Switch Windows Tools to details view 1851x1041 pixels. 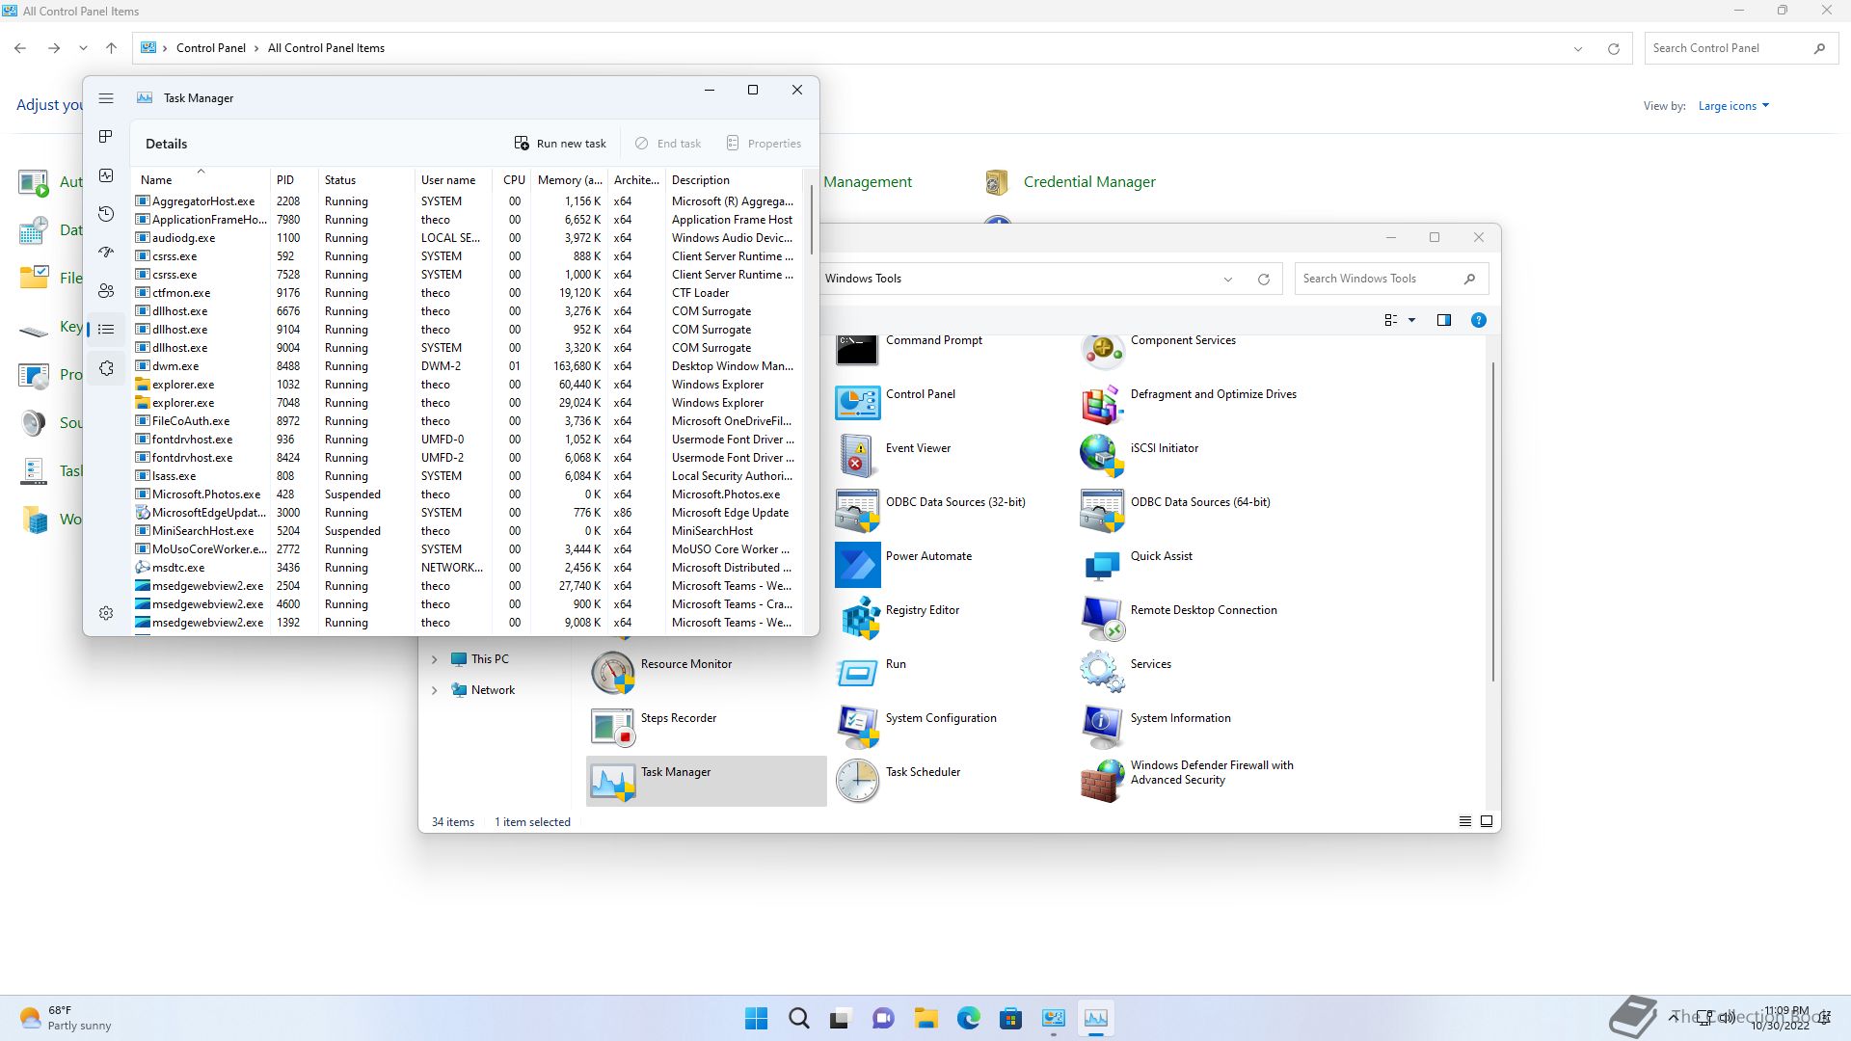(x=1465, y=821)
